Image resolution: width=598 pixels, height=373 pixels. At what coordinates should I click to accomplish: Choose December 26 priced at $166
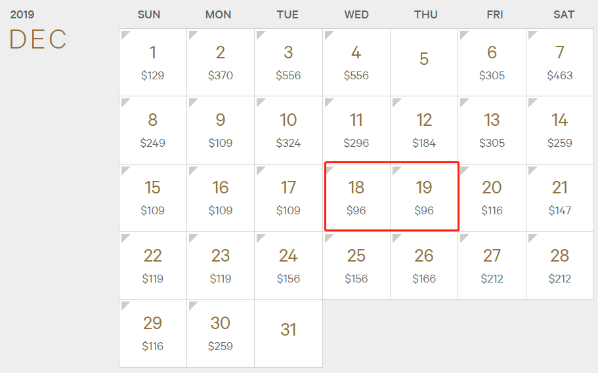click(x=423, y=265)
